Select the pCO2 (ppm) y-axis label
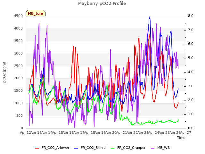 4,72
